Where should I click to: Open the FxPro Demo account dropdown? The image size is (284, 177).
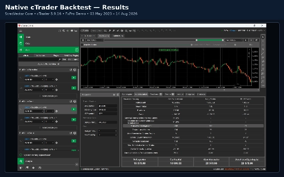click(243, 31)
